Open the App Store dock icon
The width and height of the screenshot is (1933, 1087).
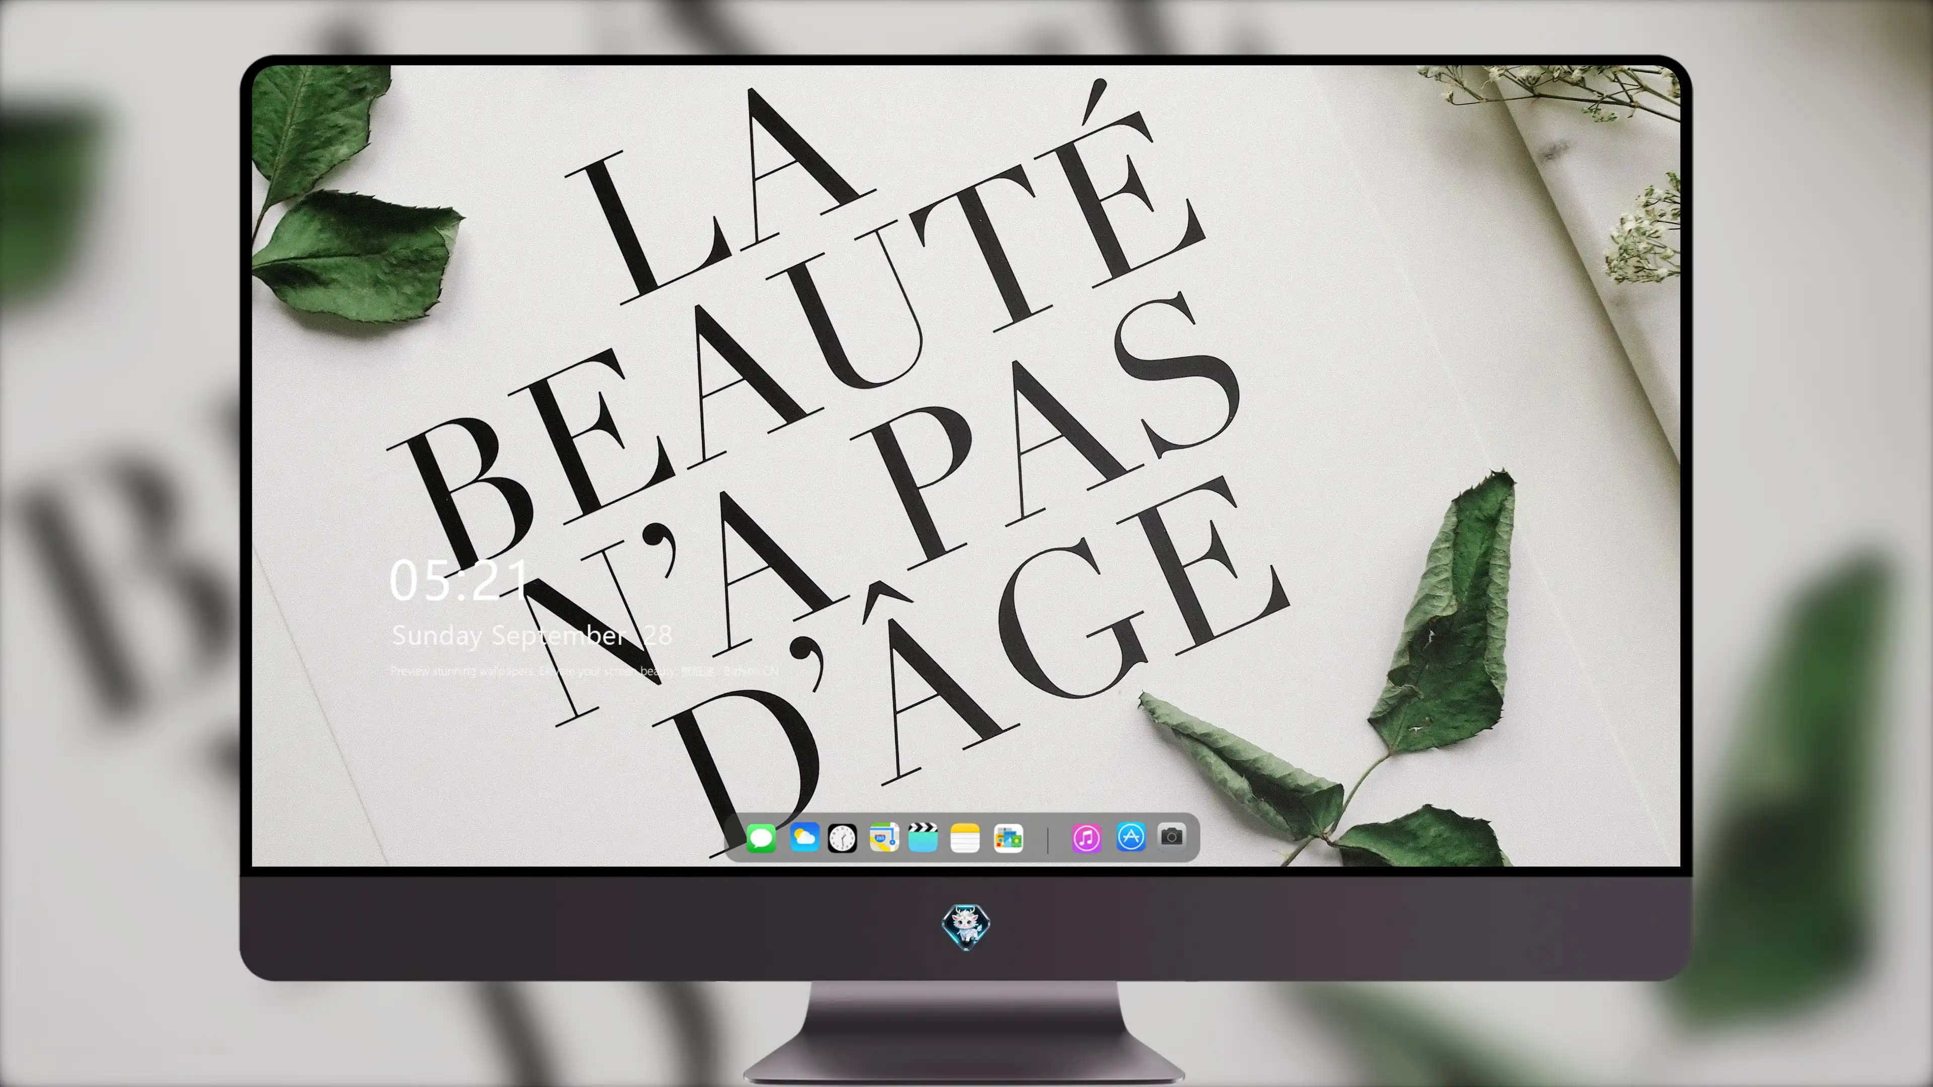coord(1131,836)
